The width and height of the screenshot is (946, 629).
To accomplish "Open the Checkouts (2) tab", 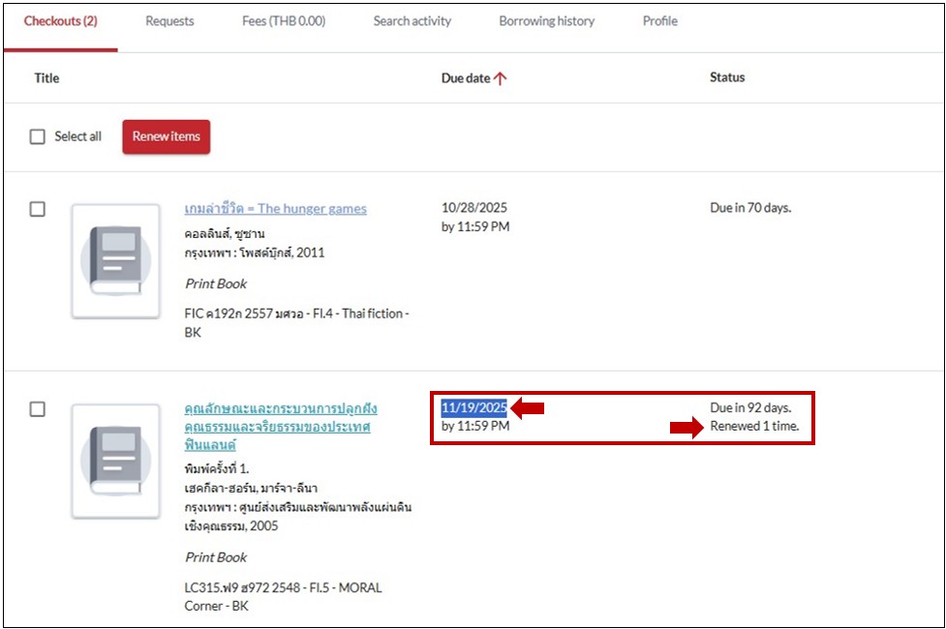I will click(60, 21).
